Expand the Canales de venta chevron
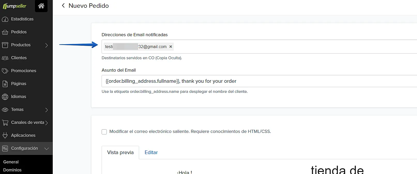This screenshot has height=174, width=417. [x=47, y=123]
